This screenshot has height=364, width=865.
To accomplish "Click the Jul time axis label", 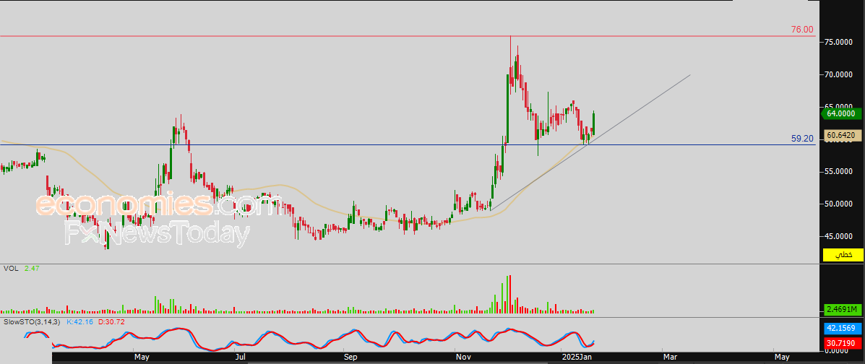I will pyautogui.click(x=240, y=357).
